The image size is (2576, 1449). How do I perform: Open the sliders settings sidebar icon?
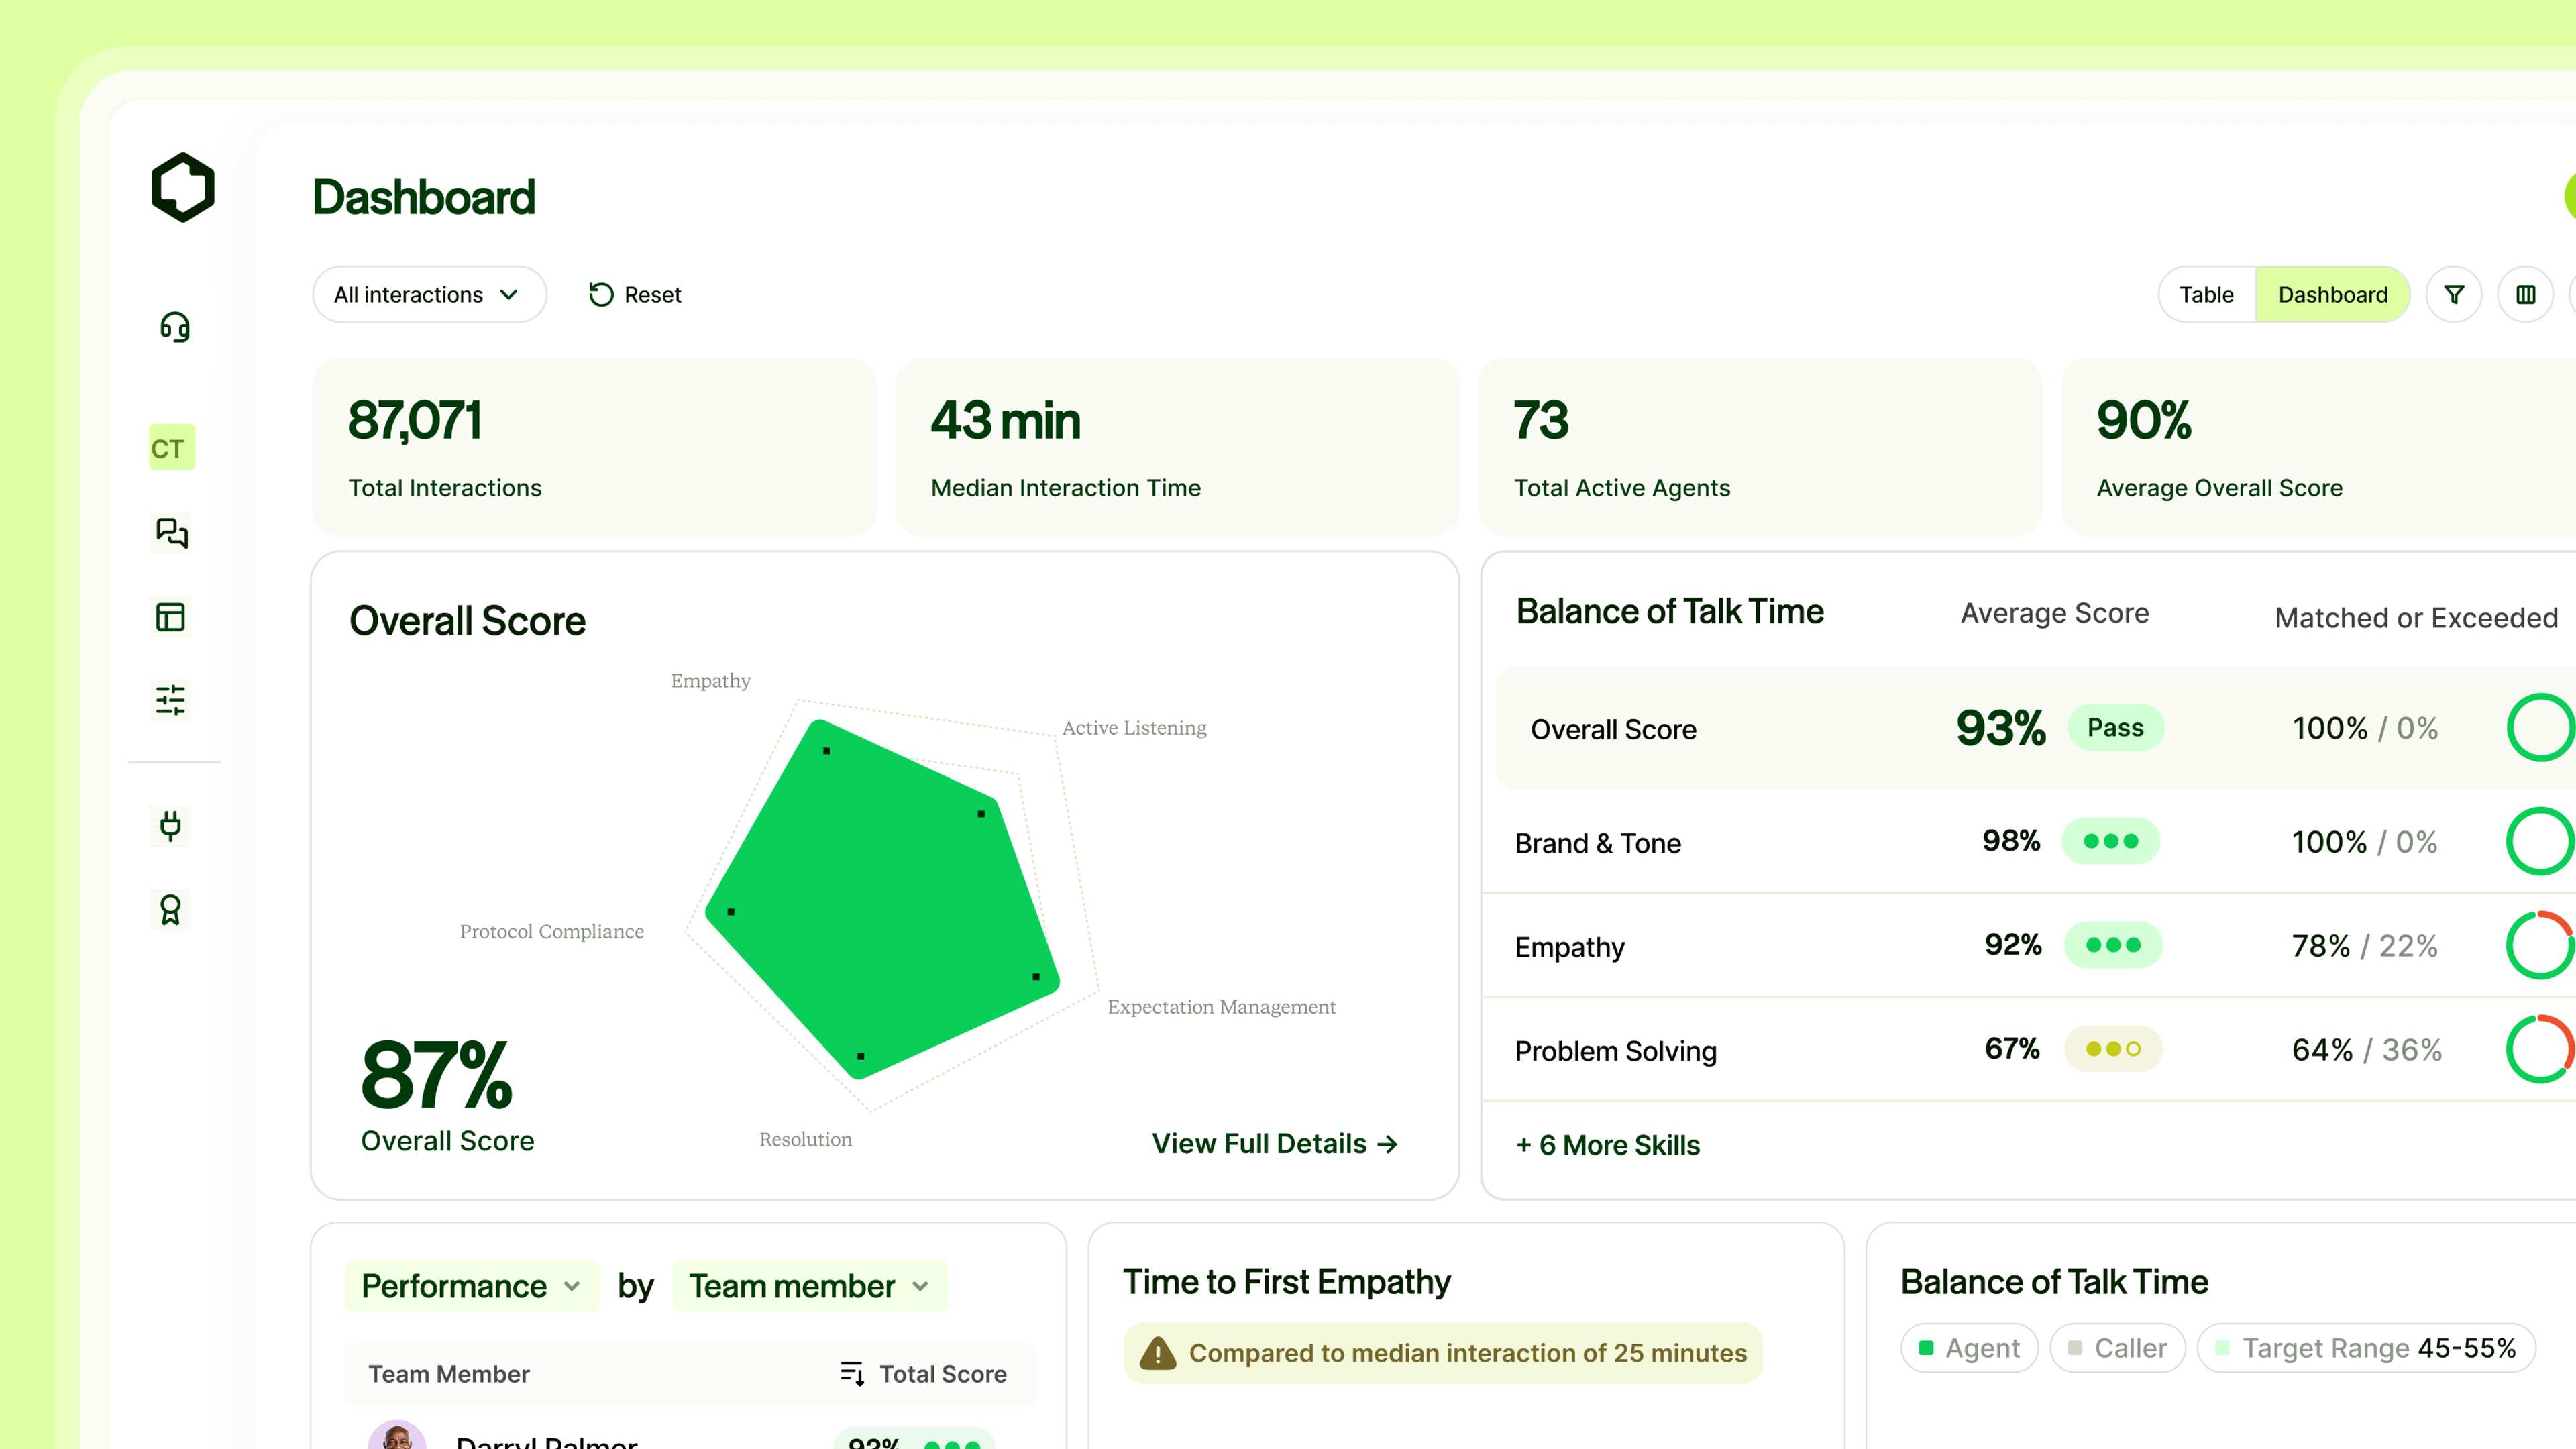coord(171,700)
